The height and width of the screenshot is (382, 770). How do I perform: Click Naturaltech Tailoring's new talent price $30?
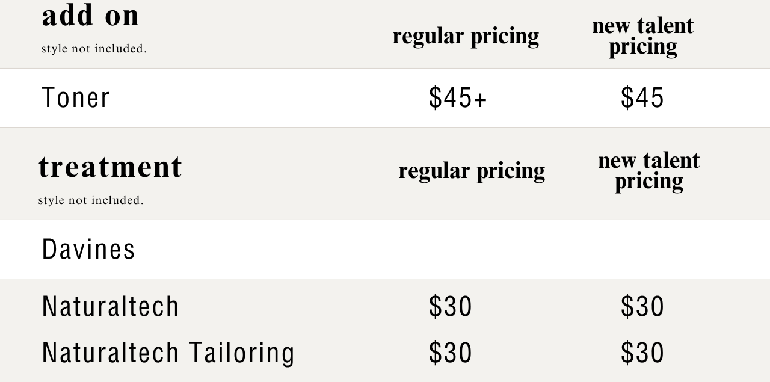pyautogui.click(x=642, y=353)
